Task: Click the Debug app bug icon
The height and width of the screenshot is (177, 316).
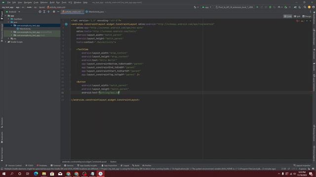Action: [x=270, y=7]
